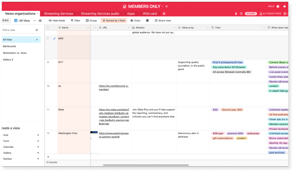294x172 pixels.
Task: Add a Kanban view with plus
Action: 38,159
